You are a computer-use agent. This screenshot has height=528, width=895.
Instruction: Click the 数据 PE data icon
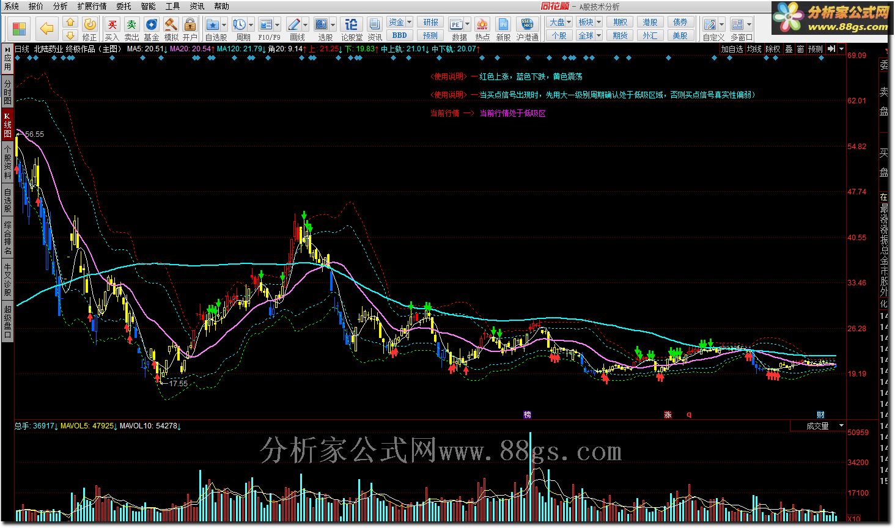coord(456,24)
